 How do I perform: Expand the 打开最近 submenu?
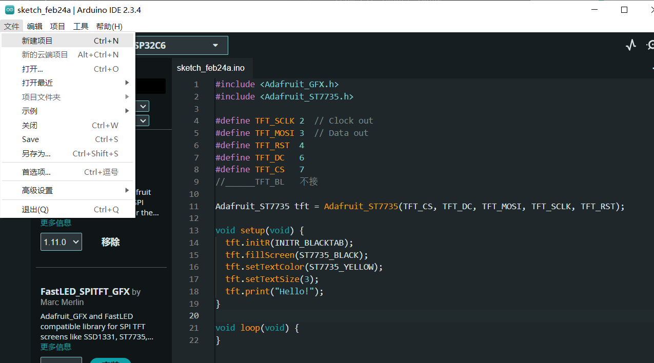click(x=68, y=83)
